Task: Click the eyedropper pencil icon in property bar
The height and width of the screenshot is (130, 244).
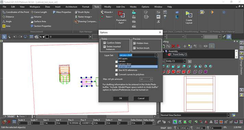Action: [224, 37]
